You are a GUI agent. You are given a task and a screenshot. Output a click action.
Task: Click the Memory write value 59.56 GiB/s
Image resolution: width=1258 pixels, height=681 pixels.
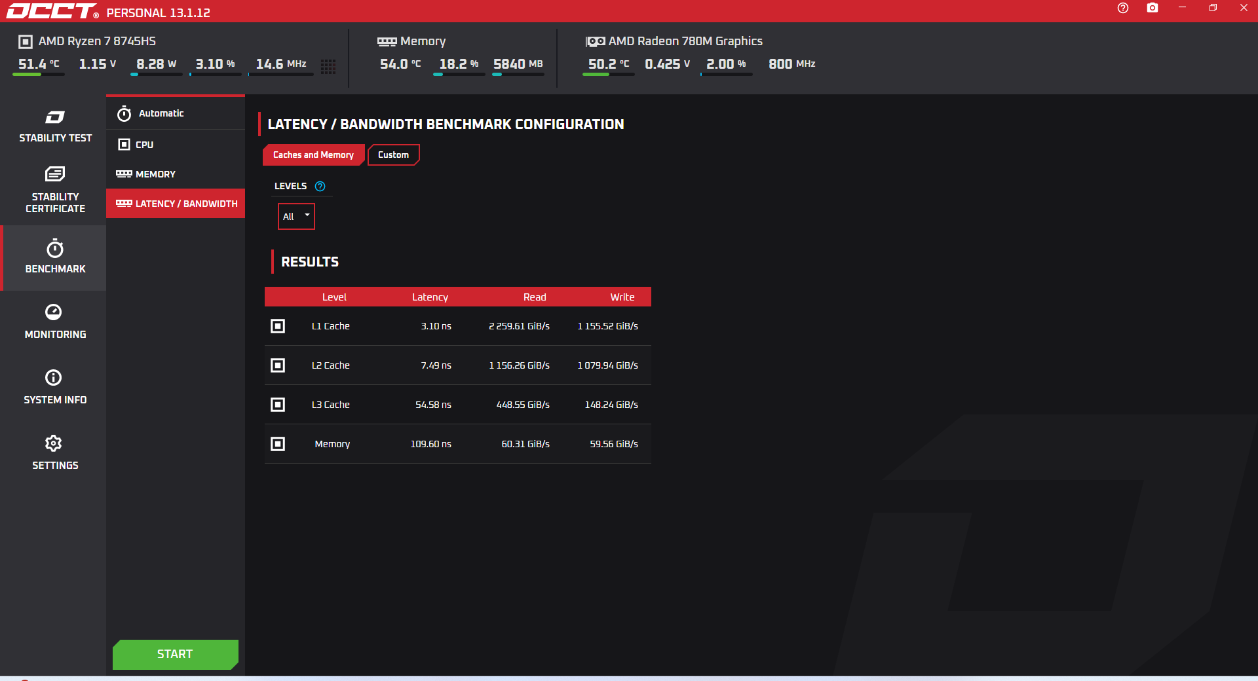tap(614, 444)
